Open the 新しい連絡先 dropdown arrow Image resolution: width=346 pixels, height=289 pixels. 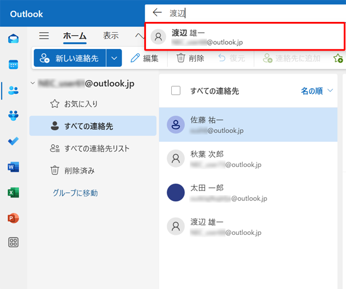pos(114,58)
